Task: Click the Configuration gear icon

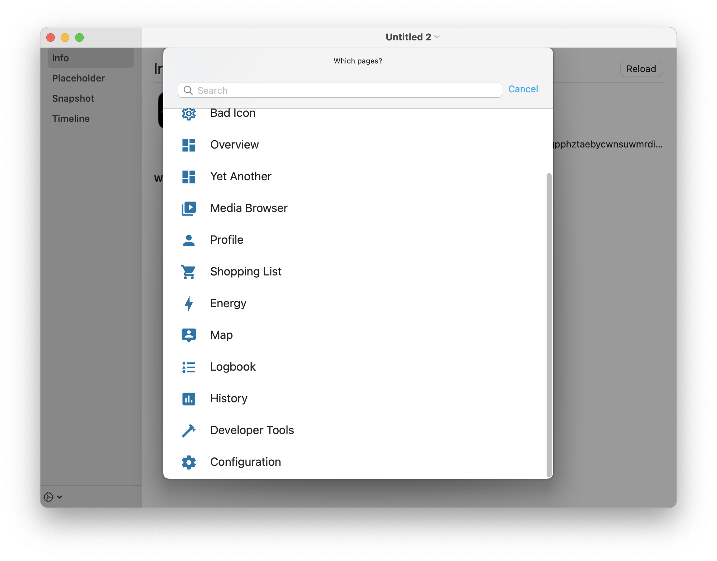Action: [188, 462]
